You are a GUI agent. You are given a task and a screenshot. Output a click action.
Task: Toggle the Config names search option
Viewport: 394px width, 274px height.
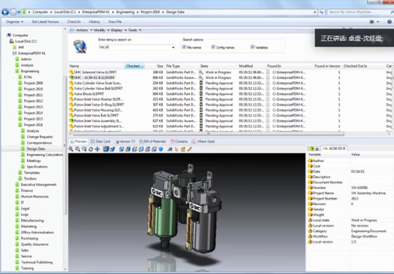(213, 47)
